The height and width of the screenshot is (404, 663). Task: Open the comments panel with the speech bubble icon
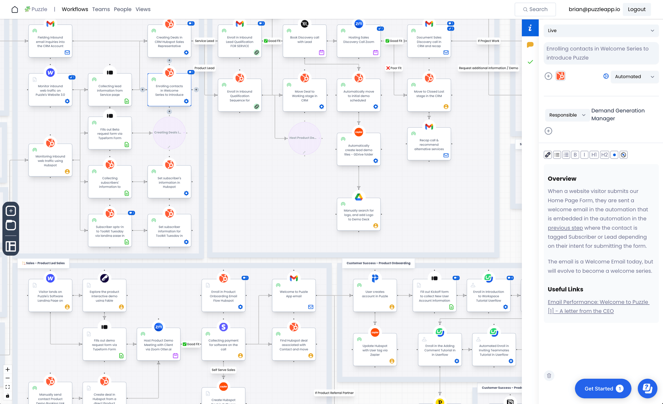530,44
